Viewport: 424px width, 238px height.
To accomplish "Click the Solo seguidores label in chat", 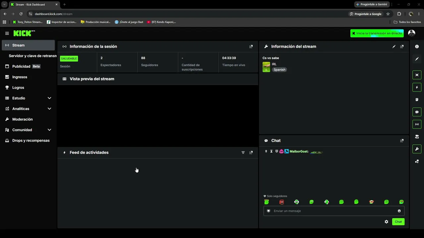I will tap(277, 196).
